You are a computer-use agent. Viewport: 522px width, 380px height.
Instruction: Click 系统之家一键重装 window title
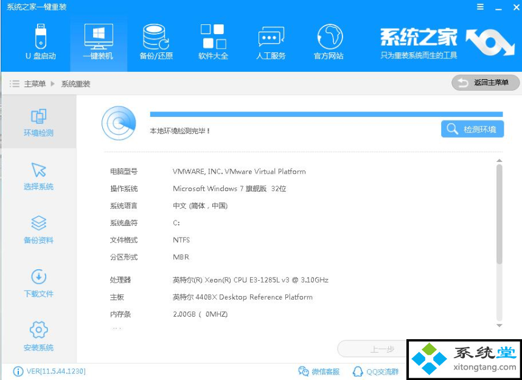tap(37, 7)
